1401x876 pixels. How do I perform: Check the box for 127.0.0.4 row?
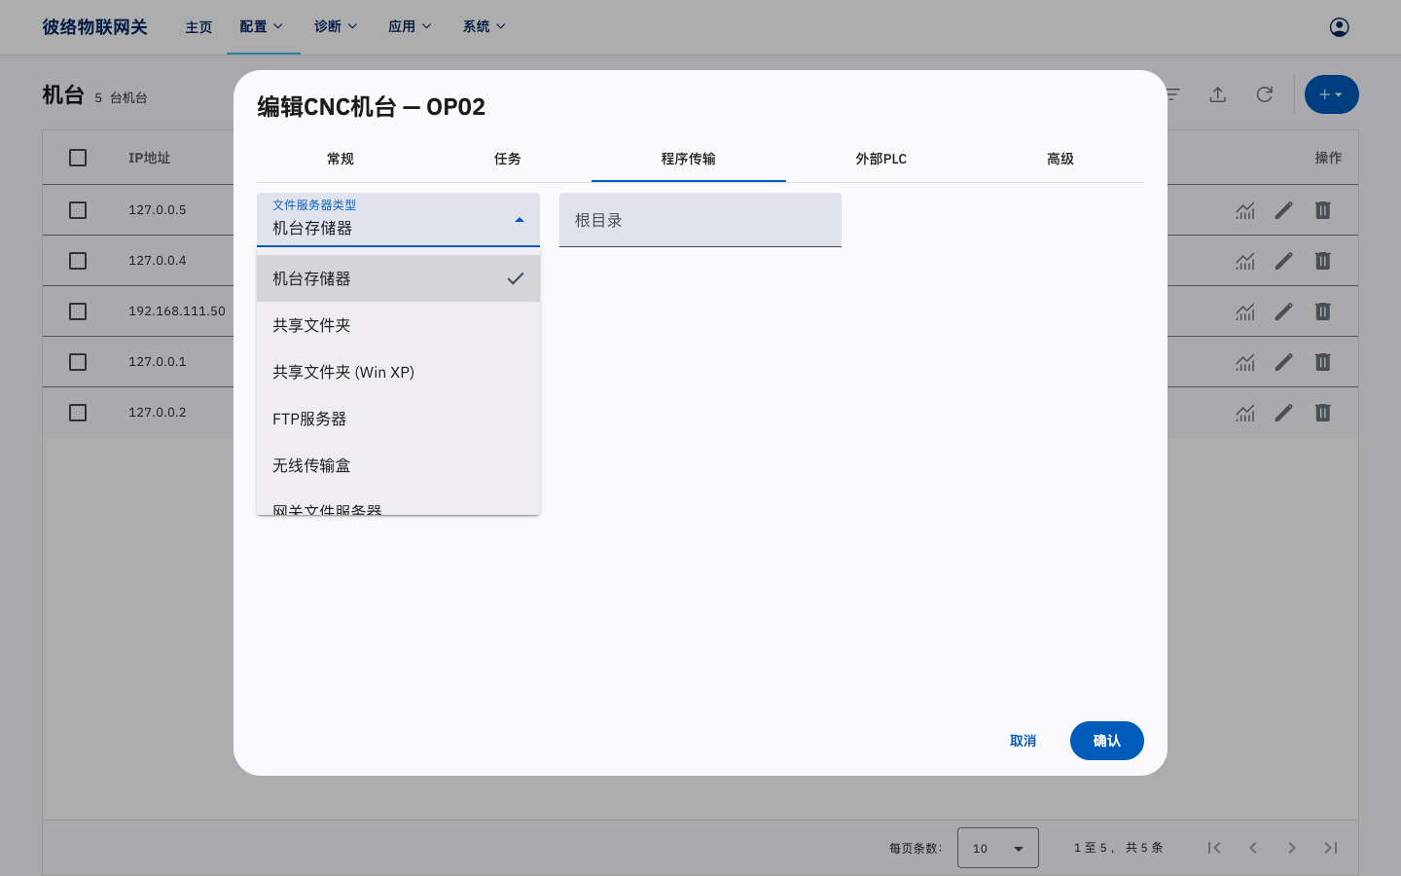78,261
